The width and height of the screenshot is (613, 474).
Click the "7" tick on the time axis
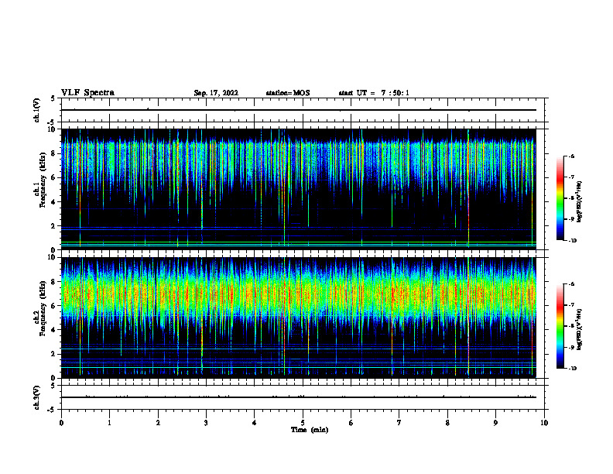click(x=399, y=423)
